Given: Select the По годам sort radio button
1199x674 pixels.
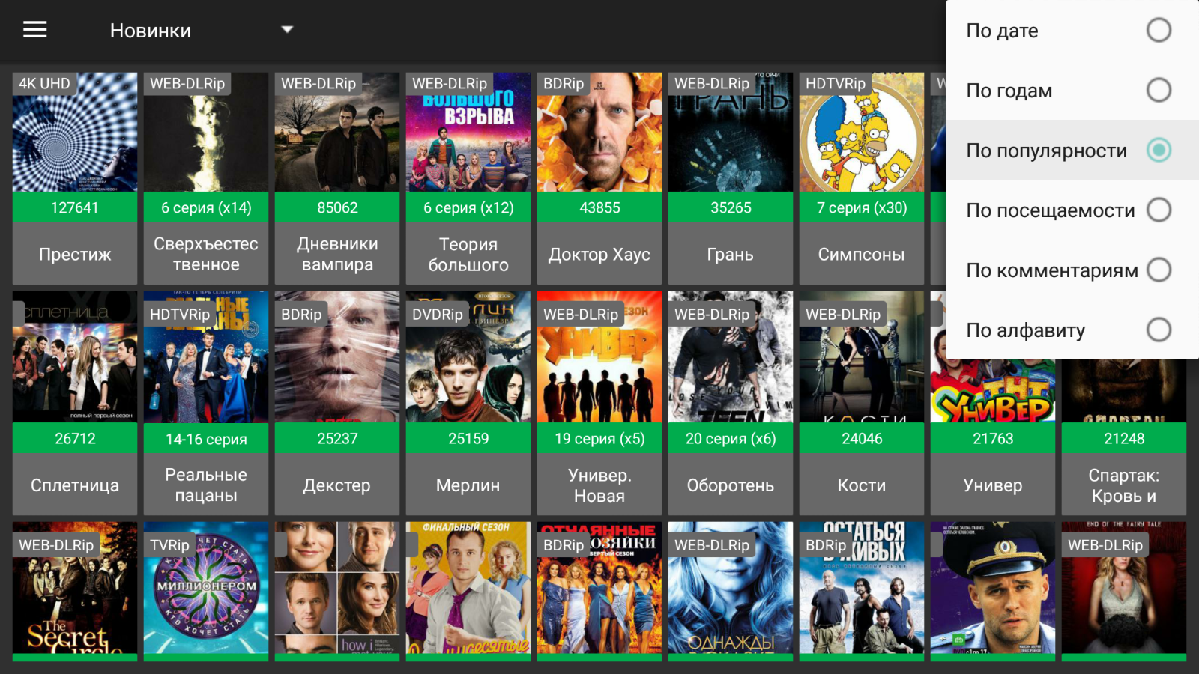Looking at the screenshot, I should [1159, 90].
